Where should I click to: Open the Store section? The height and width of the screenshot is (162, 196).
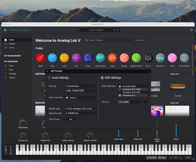pos(11,48)
